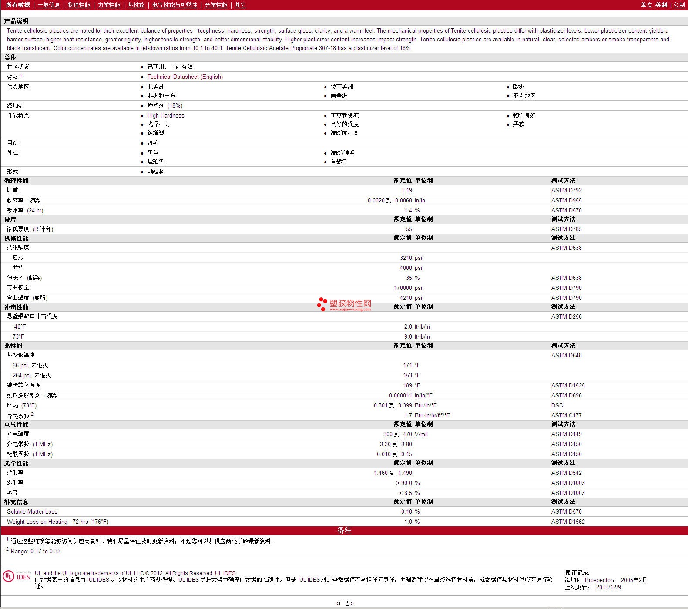The height and width of the screenshot is (609, 688).
Task: Click the red 备注 section header
Action: tap(344, 530)
